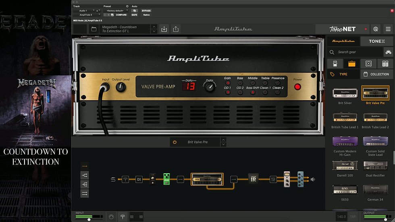
Task: Open the Preset circle menu arrow
Action: (x=127, y=6)
